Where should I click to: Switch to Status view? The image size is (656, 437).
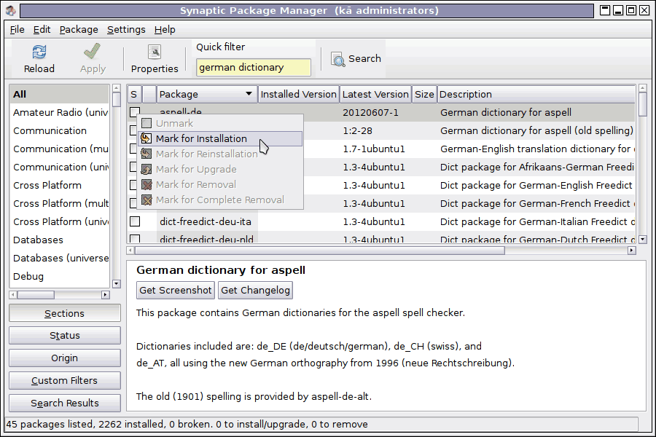coord(64,335)
